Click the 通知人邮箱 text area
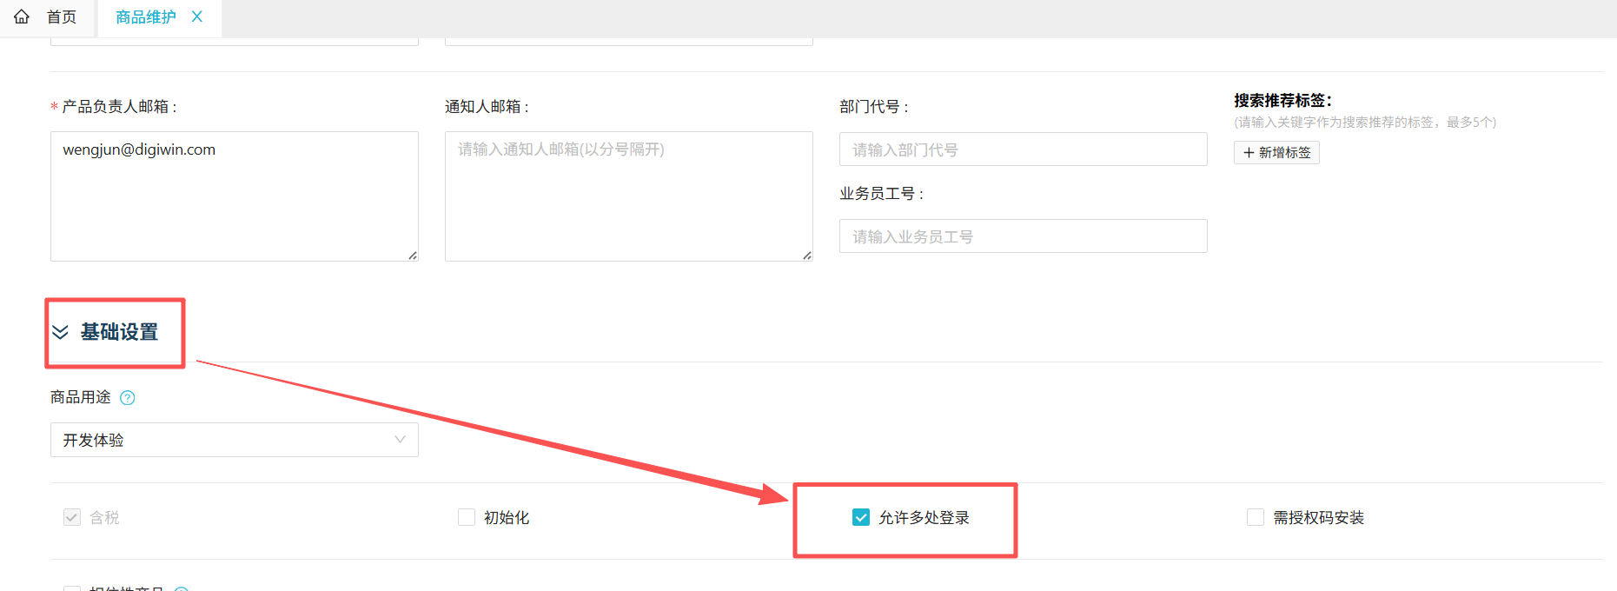Image resolution: width=1617 pixels, height=591 pixels. tap(628, 196)
